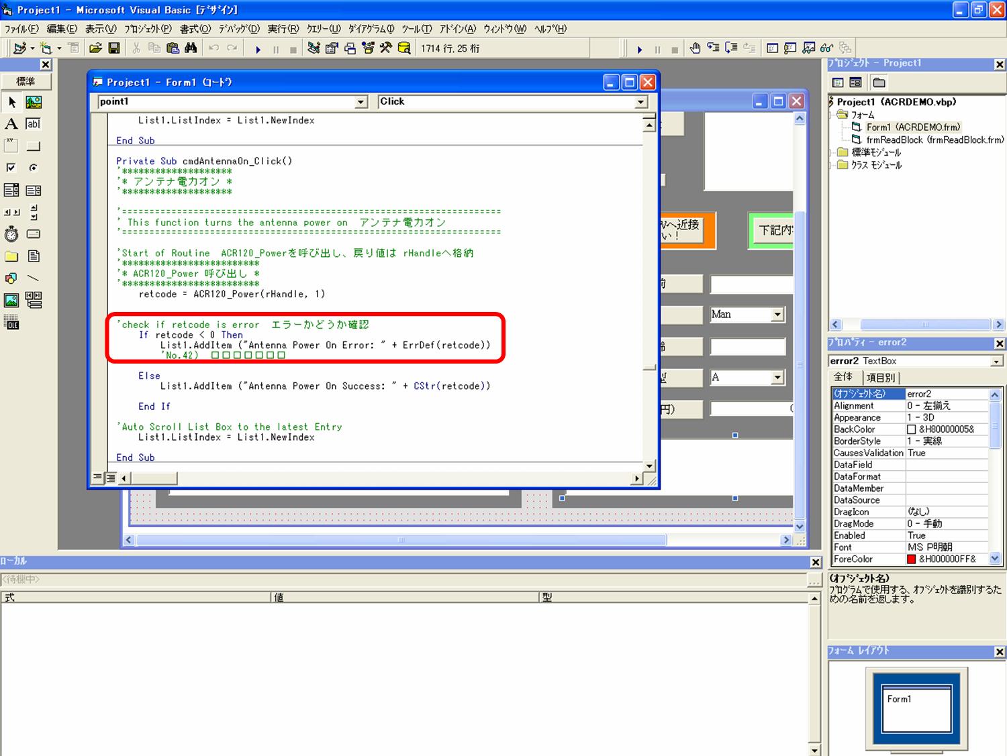This screenshot has width=1007, height=756.
Task: Switch code window to Procedure View
Action: (x=99, y=478)
